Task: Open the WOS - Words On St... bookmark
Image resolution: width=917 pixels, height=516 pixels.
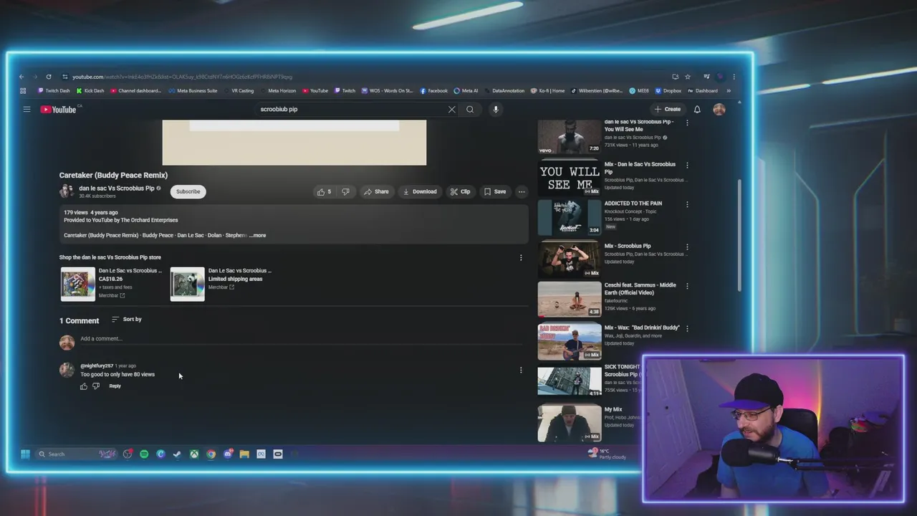Action: pyautogui.click(x=388, y=91)
